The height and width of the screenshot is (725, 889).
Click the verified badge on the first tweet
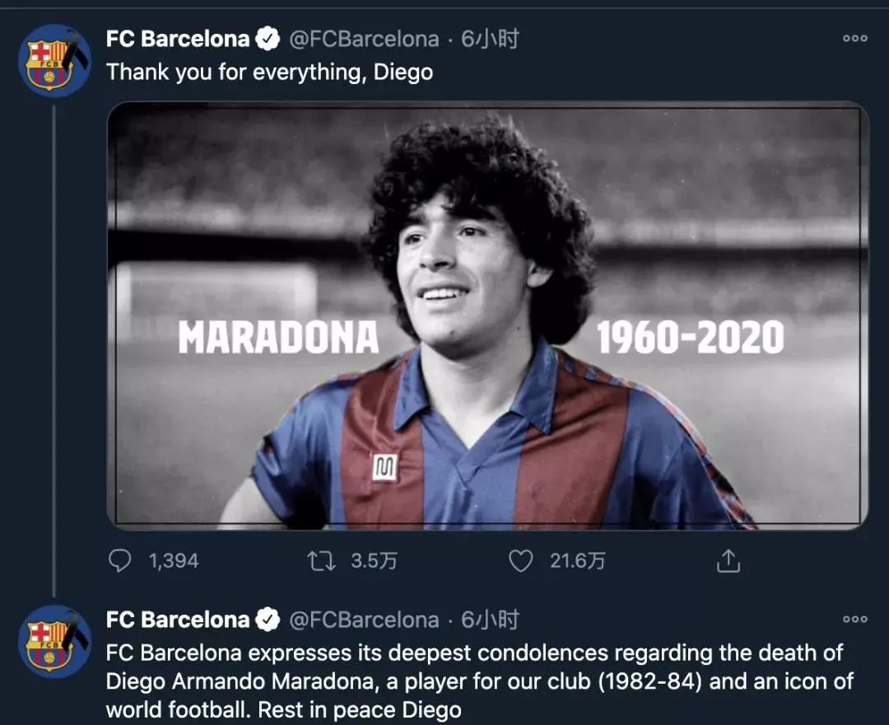(x=267, y=39)
